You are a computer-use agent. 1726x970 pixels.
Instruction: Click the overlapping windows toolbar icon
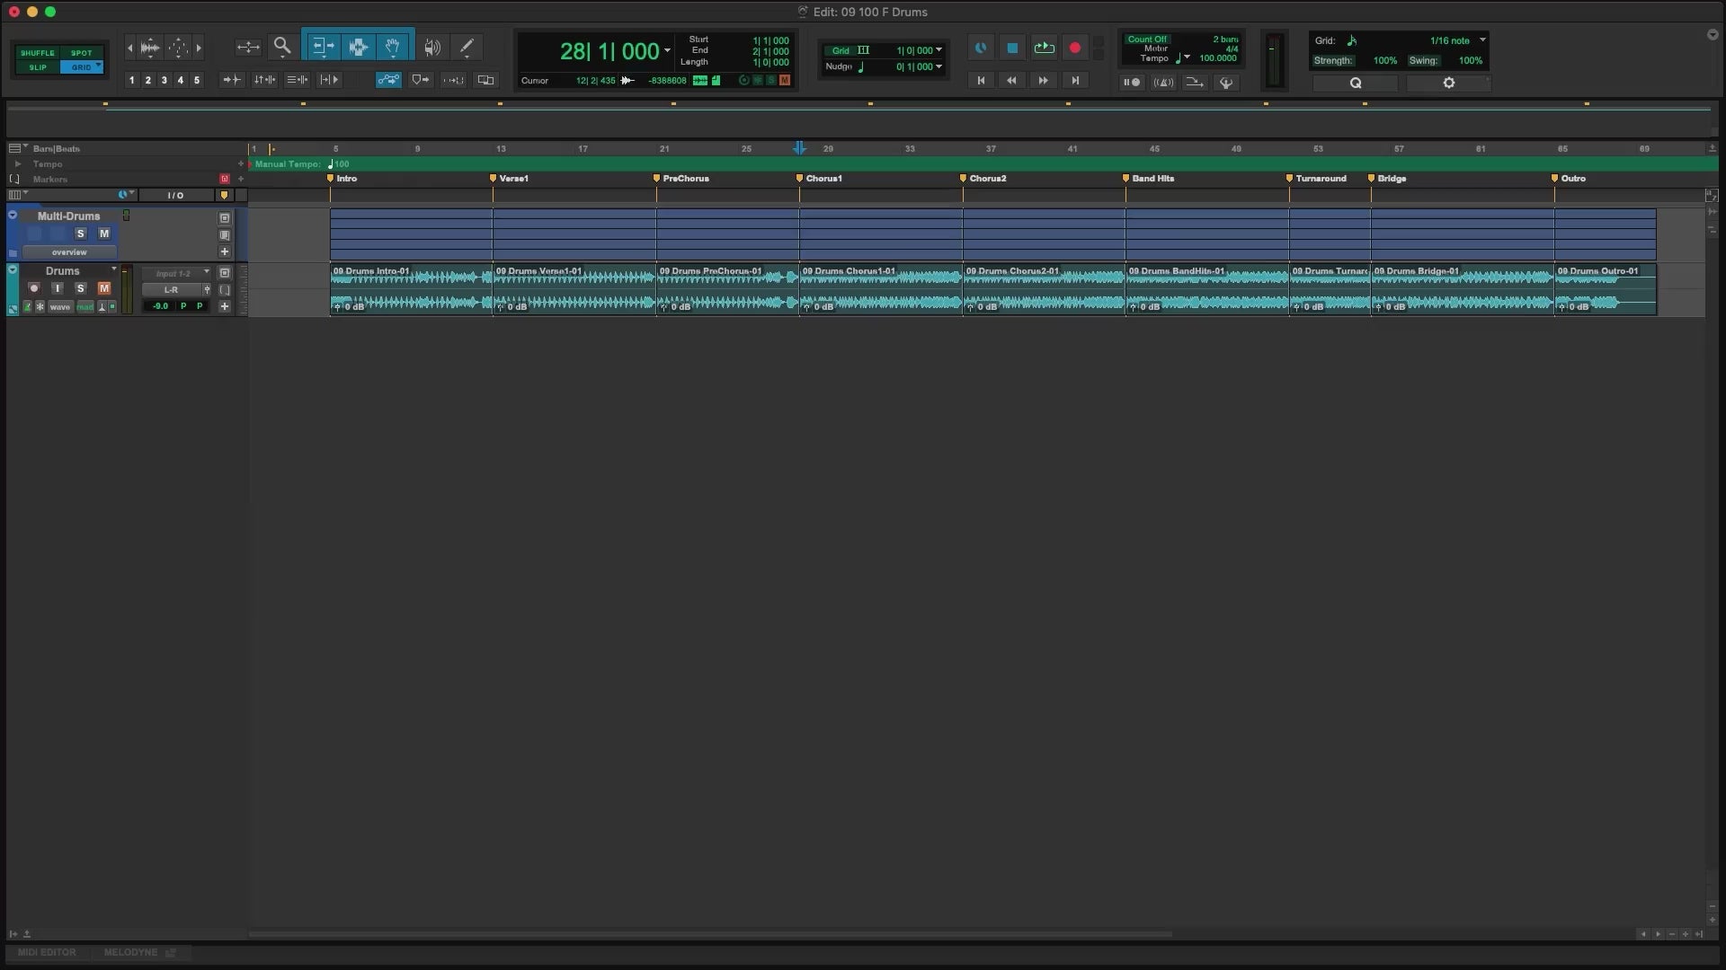click(x=486, y=80)
